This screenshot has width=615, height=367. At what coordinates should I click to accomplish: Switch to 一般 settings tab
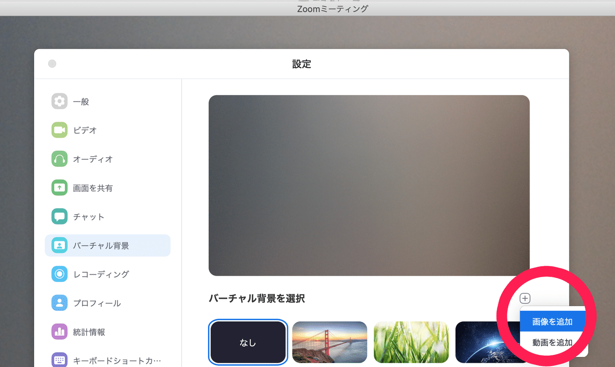108,101
